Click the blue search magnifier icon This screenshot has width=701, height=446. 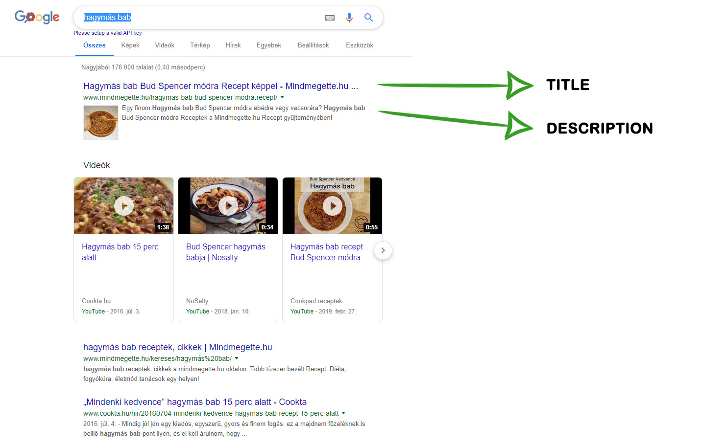(x=369, y=18)
